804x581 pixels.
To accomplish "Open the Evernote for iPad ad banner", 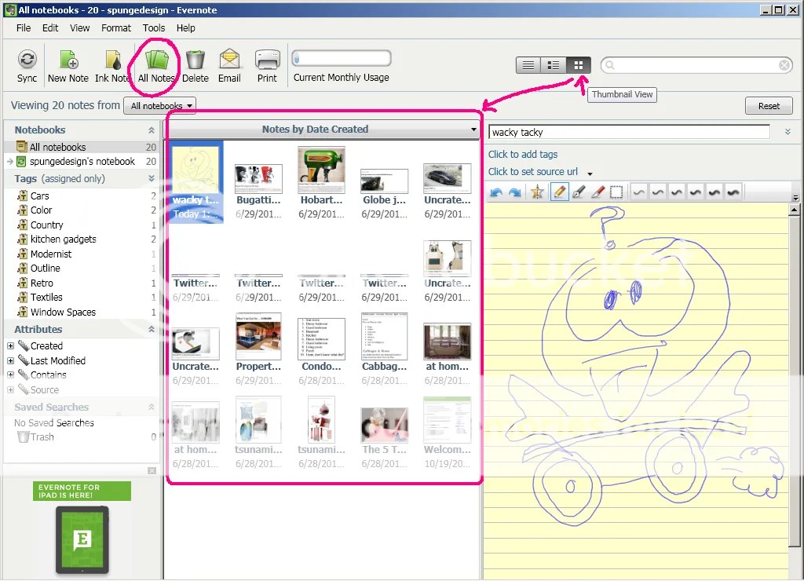I will coord(82,491).
